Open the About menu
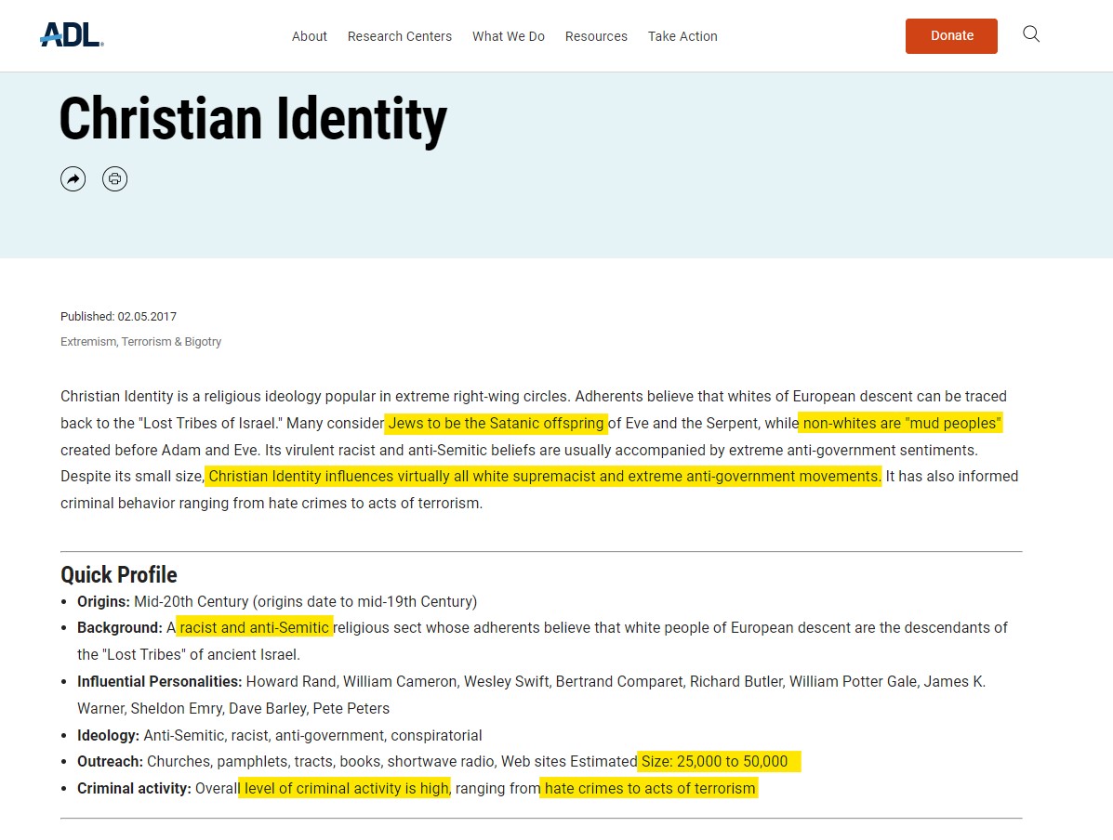The width and height of the screenshot is (1113, 840). coord(310,36)
